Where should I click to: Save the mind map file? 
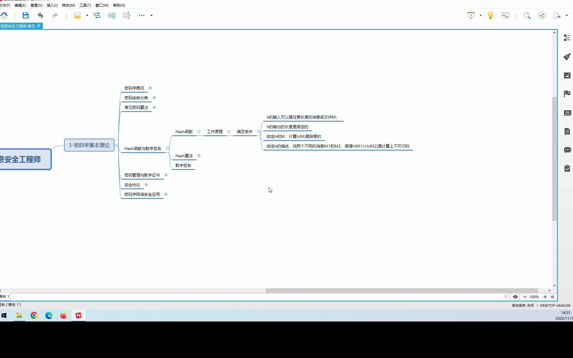(x=26, y=15)
